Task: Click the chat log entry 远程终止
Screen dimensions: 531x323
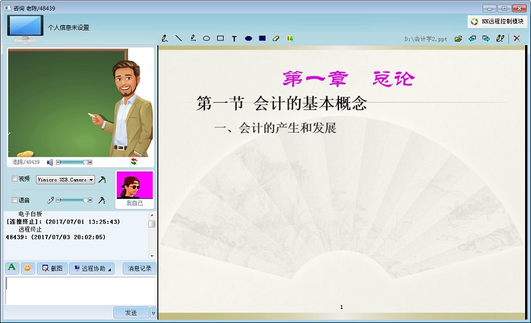Action: (x=30, y=229)
